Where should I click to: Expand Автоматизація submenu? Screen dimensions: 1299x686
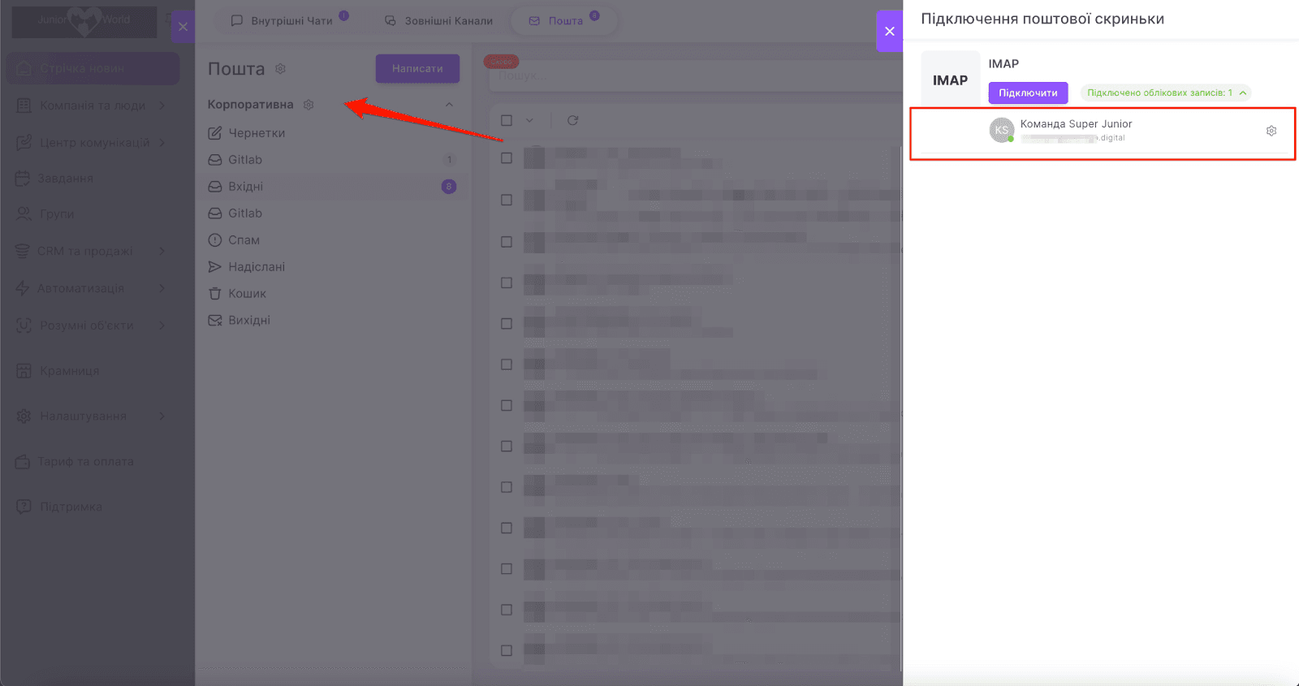click(162, 288)
